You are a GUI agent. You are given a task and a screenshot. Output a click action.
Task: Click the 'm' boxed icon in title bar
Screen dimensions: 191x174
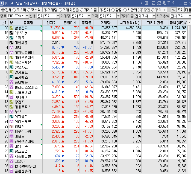146,3
